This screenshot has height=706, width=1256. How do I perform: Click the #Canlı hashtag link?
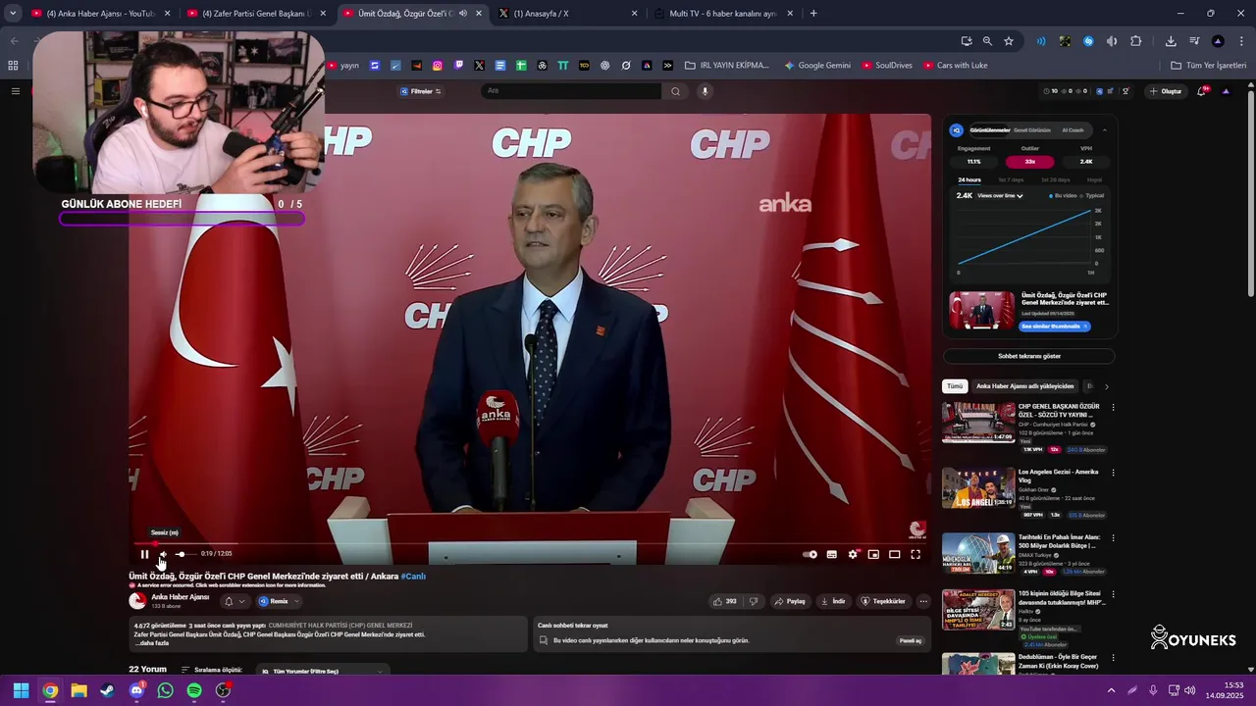click(413, 577)
